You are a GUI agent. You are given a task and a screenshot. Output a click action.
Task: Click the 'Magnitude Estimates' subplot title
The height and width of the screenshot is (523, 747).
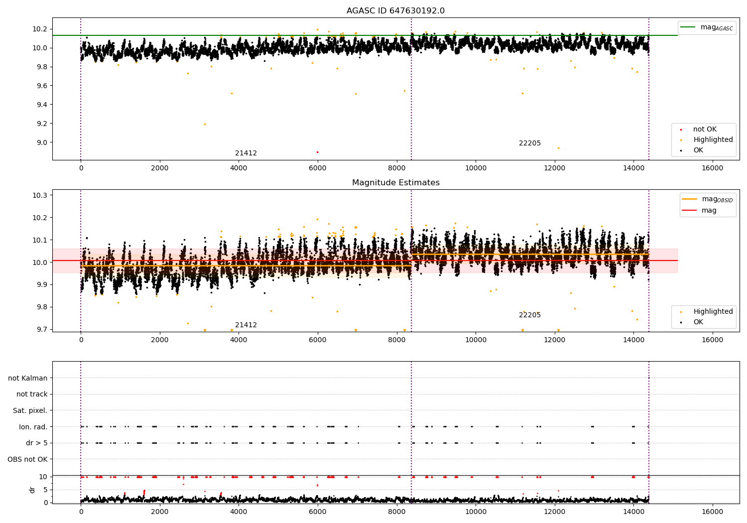[x=395, y=183]
